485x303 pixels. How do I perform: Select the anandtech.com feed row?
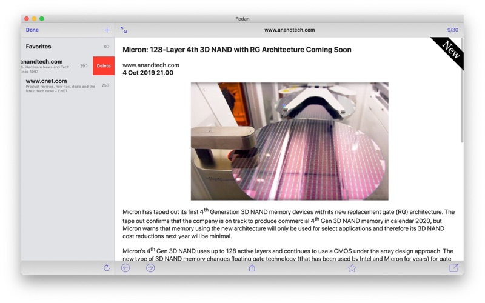[x=57, y=66]
